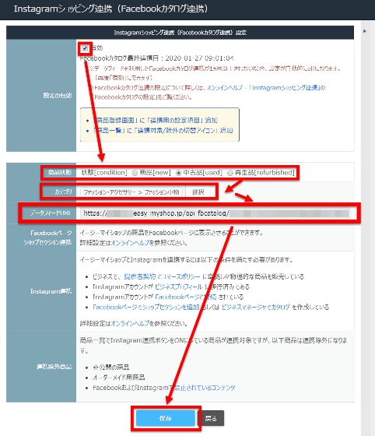Select the 新品[new] radio button

(x=135, y=173)
